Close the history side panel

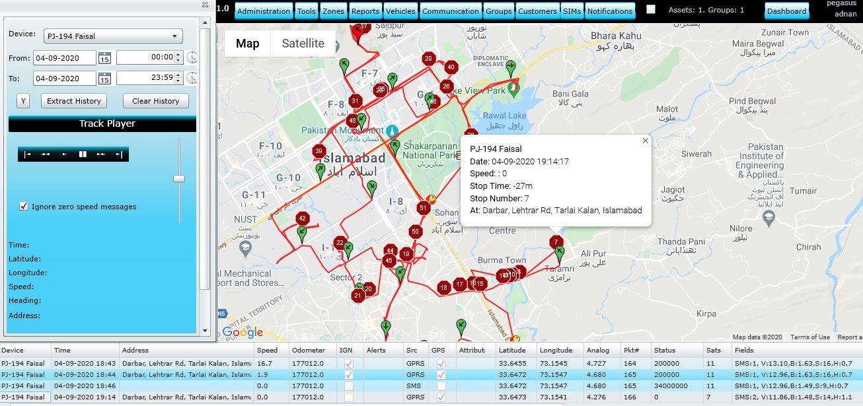(x=205, y=5)
